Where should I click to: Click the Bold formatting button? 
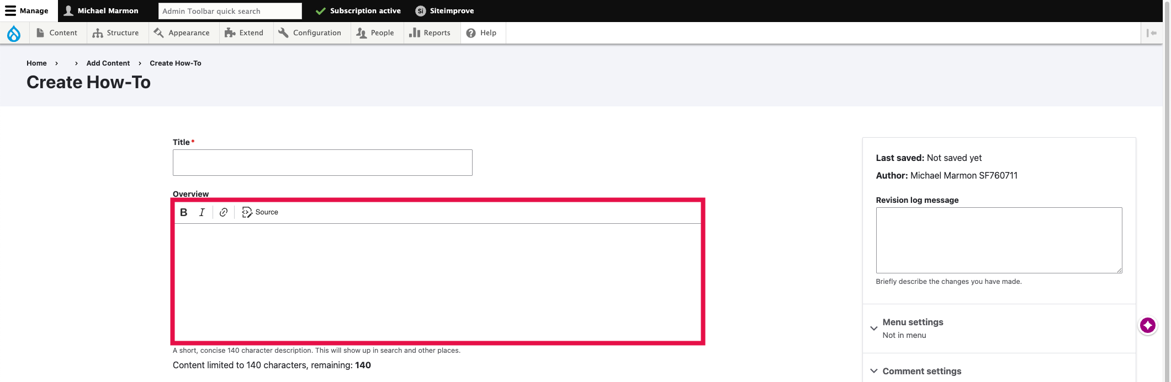184,212
